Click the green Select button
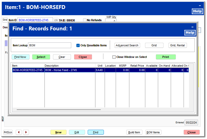The width and height of the screenshot is (207, 139). pos(41,57)
